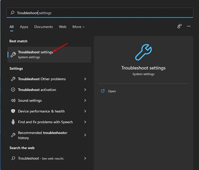199x170 pixels.
Task: Click the checkmark circle icon for Troubleshoot activation
Action: point(13,90)
